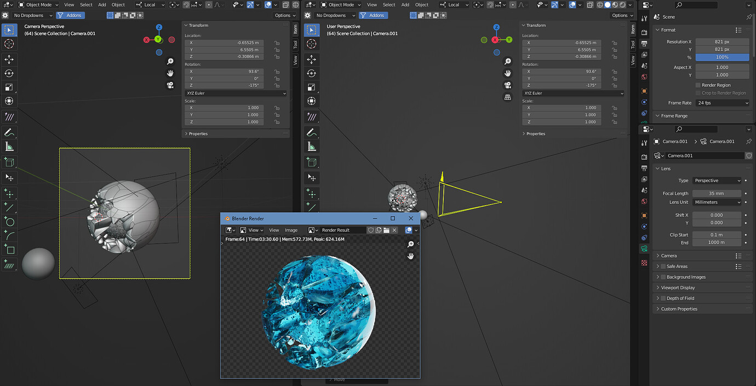This screenshot has height=386, width=756.
Task: Click new image copy icon in Render window
Action: click(379, 230)
